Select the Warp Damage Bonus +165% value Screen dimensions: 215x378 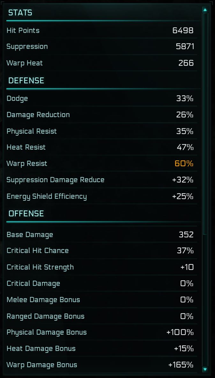[x=181, y=365]
